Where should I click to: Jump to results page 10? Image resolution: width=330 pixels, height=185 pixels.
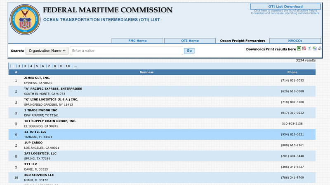(x=68, y=66)
